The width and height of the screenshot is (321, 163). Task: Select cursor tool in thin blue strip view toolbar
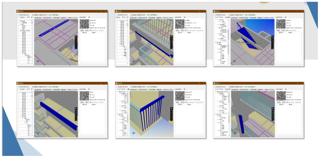[76, 37]
